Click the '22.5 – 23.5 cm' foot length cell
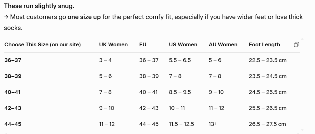This screenshot has height=134, width=315. (x=267, y=60)
